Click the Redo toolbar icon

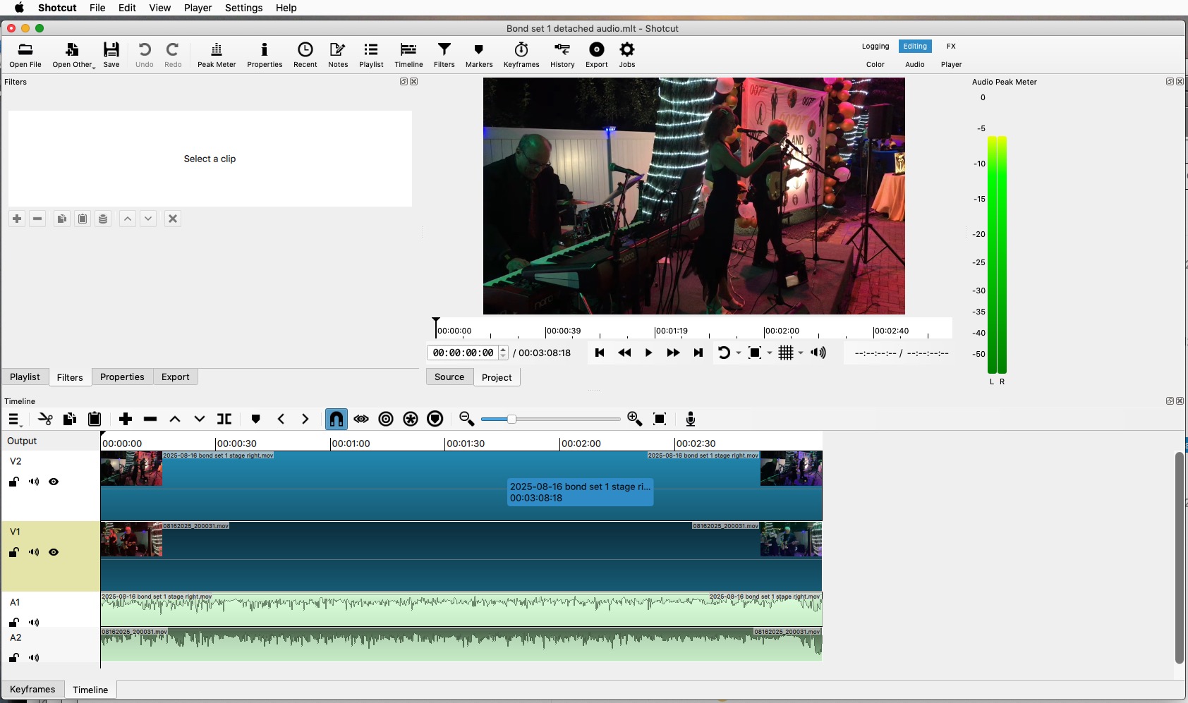173,55
